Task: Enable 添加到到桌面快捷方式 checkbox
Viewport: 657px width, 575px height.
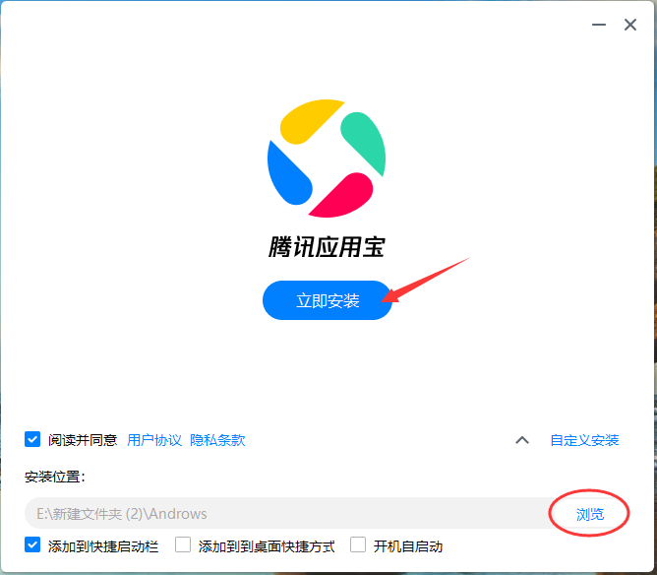Action: [183, 544]
